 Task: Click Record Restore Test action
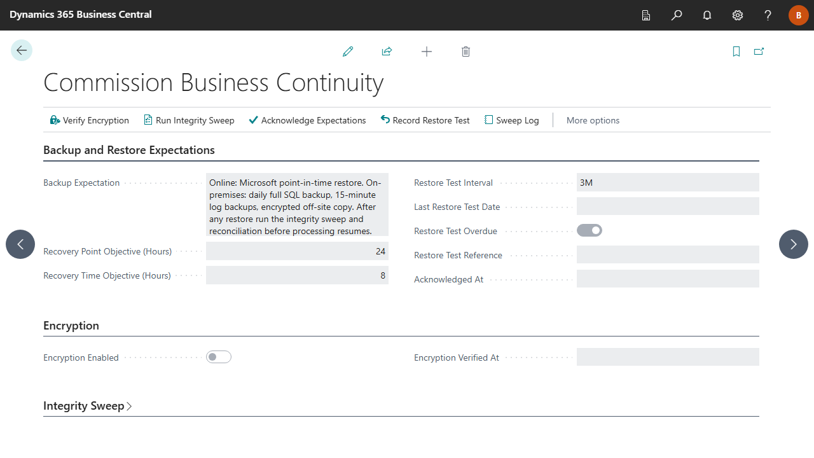point(425,120)
